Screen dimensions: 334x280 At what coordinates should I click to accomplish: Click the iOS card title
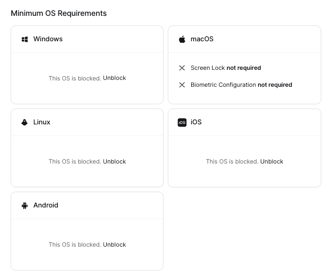click(x=196, y=122)
